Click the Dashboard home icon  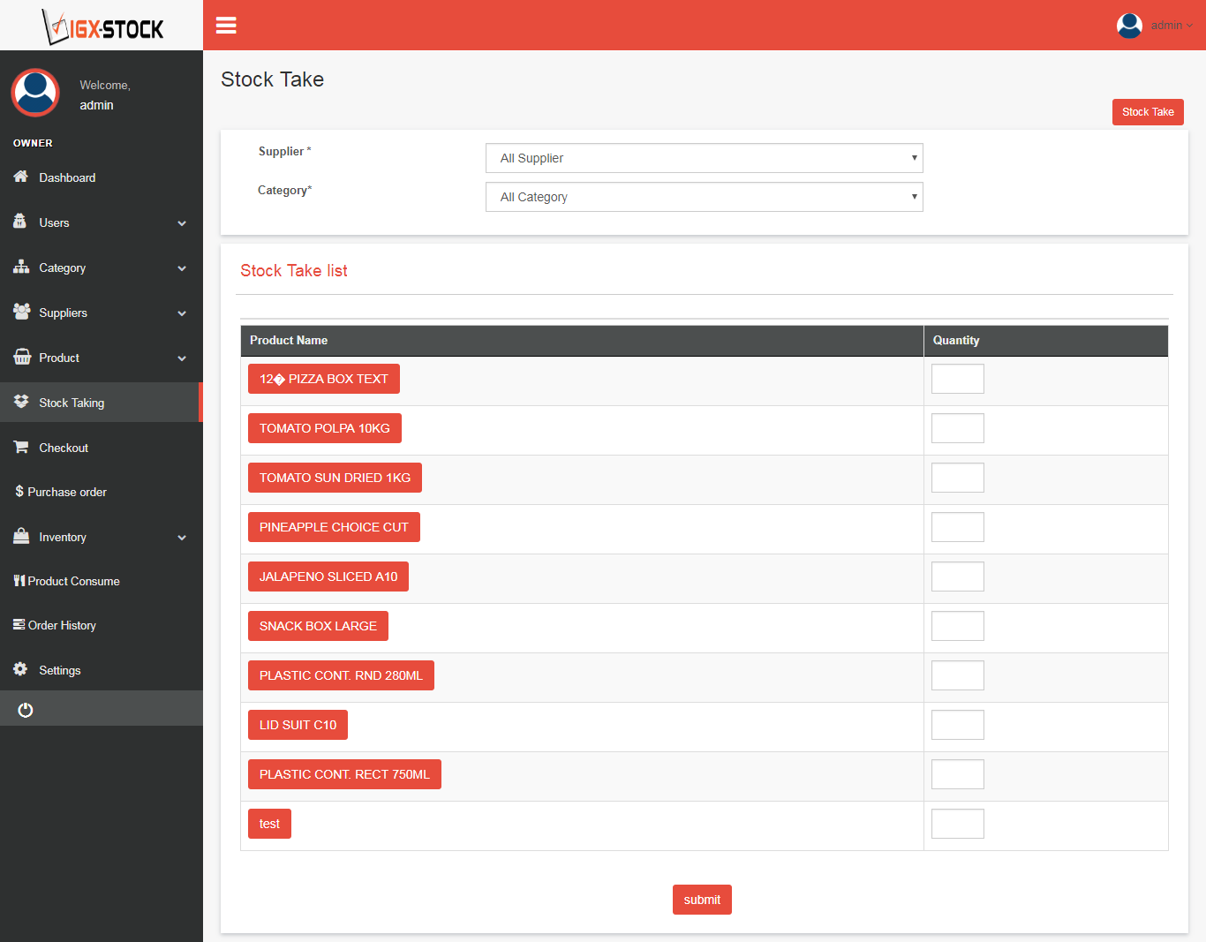21,177
